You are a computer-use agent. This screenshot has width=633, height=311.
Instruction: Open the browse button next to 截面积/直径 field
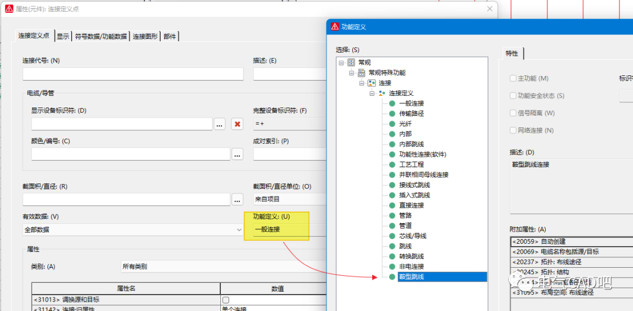tap(237, 199)
